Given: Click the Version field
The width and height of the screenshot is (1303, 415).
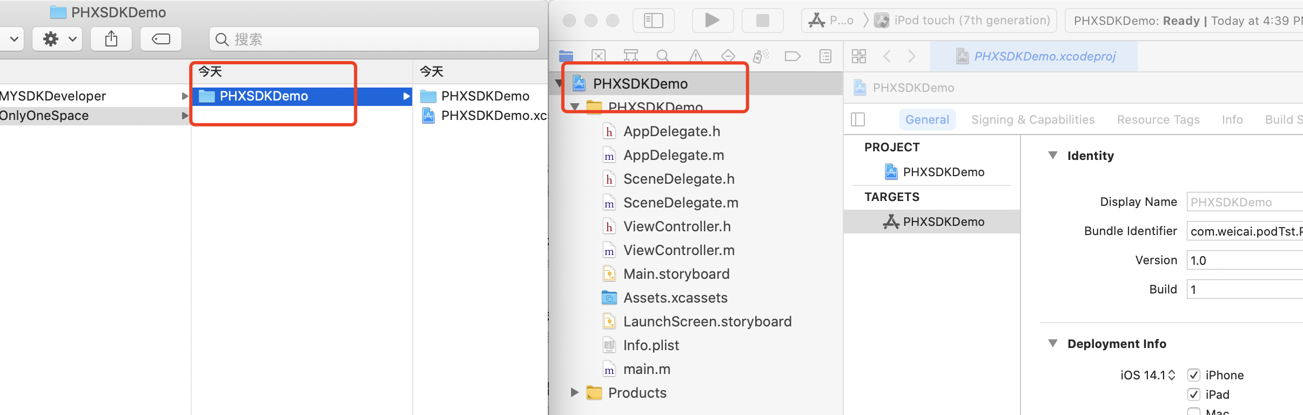Looking at the screenshot, I should 1245,260.
